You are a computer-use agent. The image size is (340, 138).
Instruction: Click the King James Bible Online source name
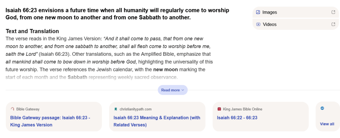point(243,109)
